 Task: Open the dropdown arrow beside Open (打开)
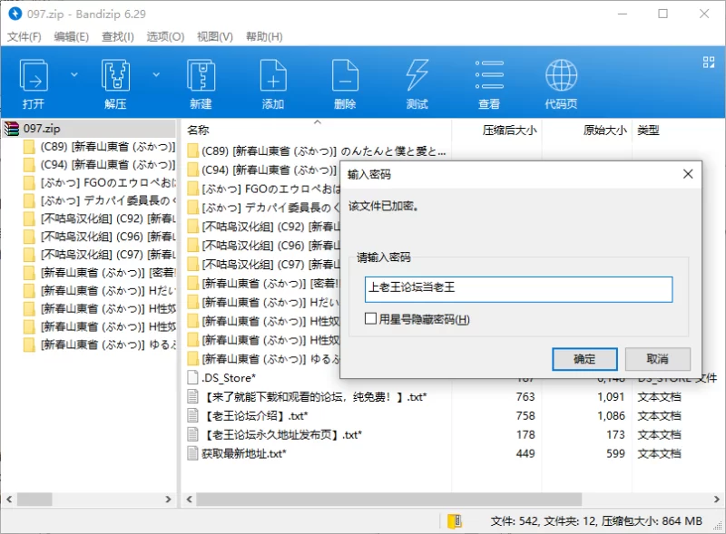pos(74,74)
